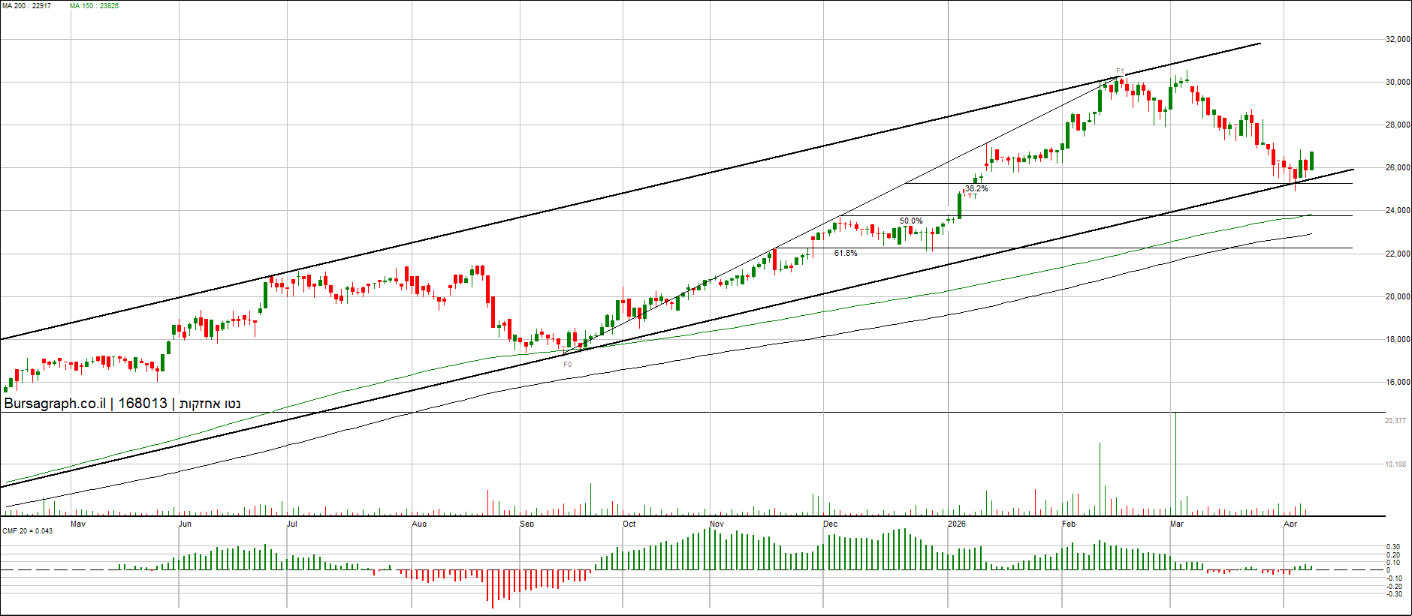Click the Nov label on the time axis
Image resolution: width=1412 pixels, height=616 pixels.
717,524
